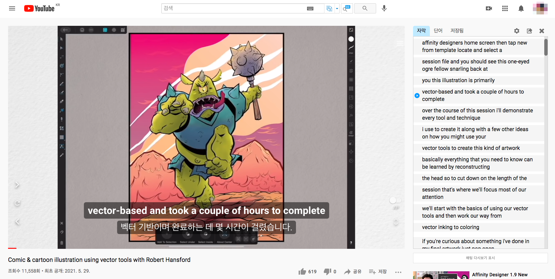555x279 pixels.
Task: Select subtitle 'over the course of this session'
Action: pos(479,114)
